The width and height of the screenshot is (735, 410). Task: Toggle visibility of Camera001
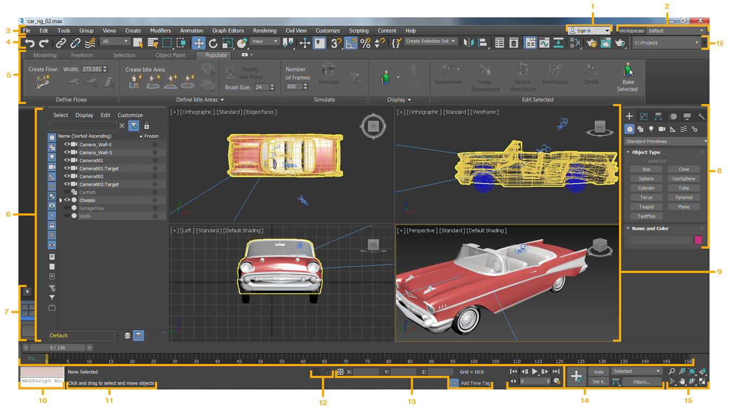(68, 160)
